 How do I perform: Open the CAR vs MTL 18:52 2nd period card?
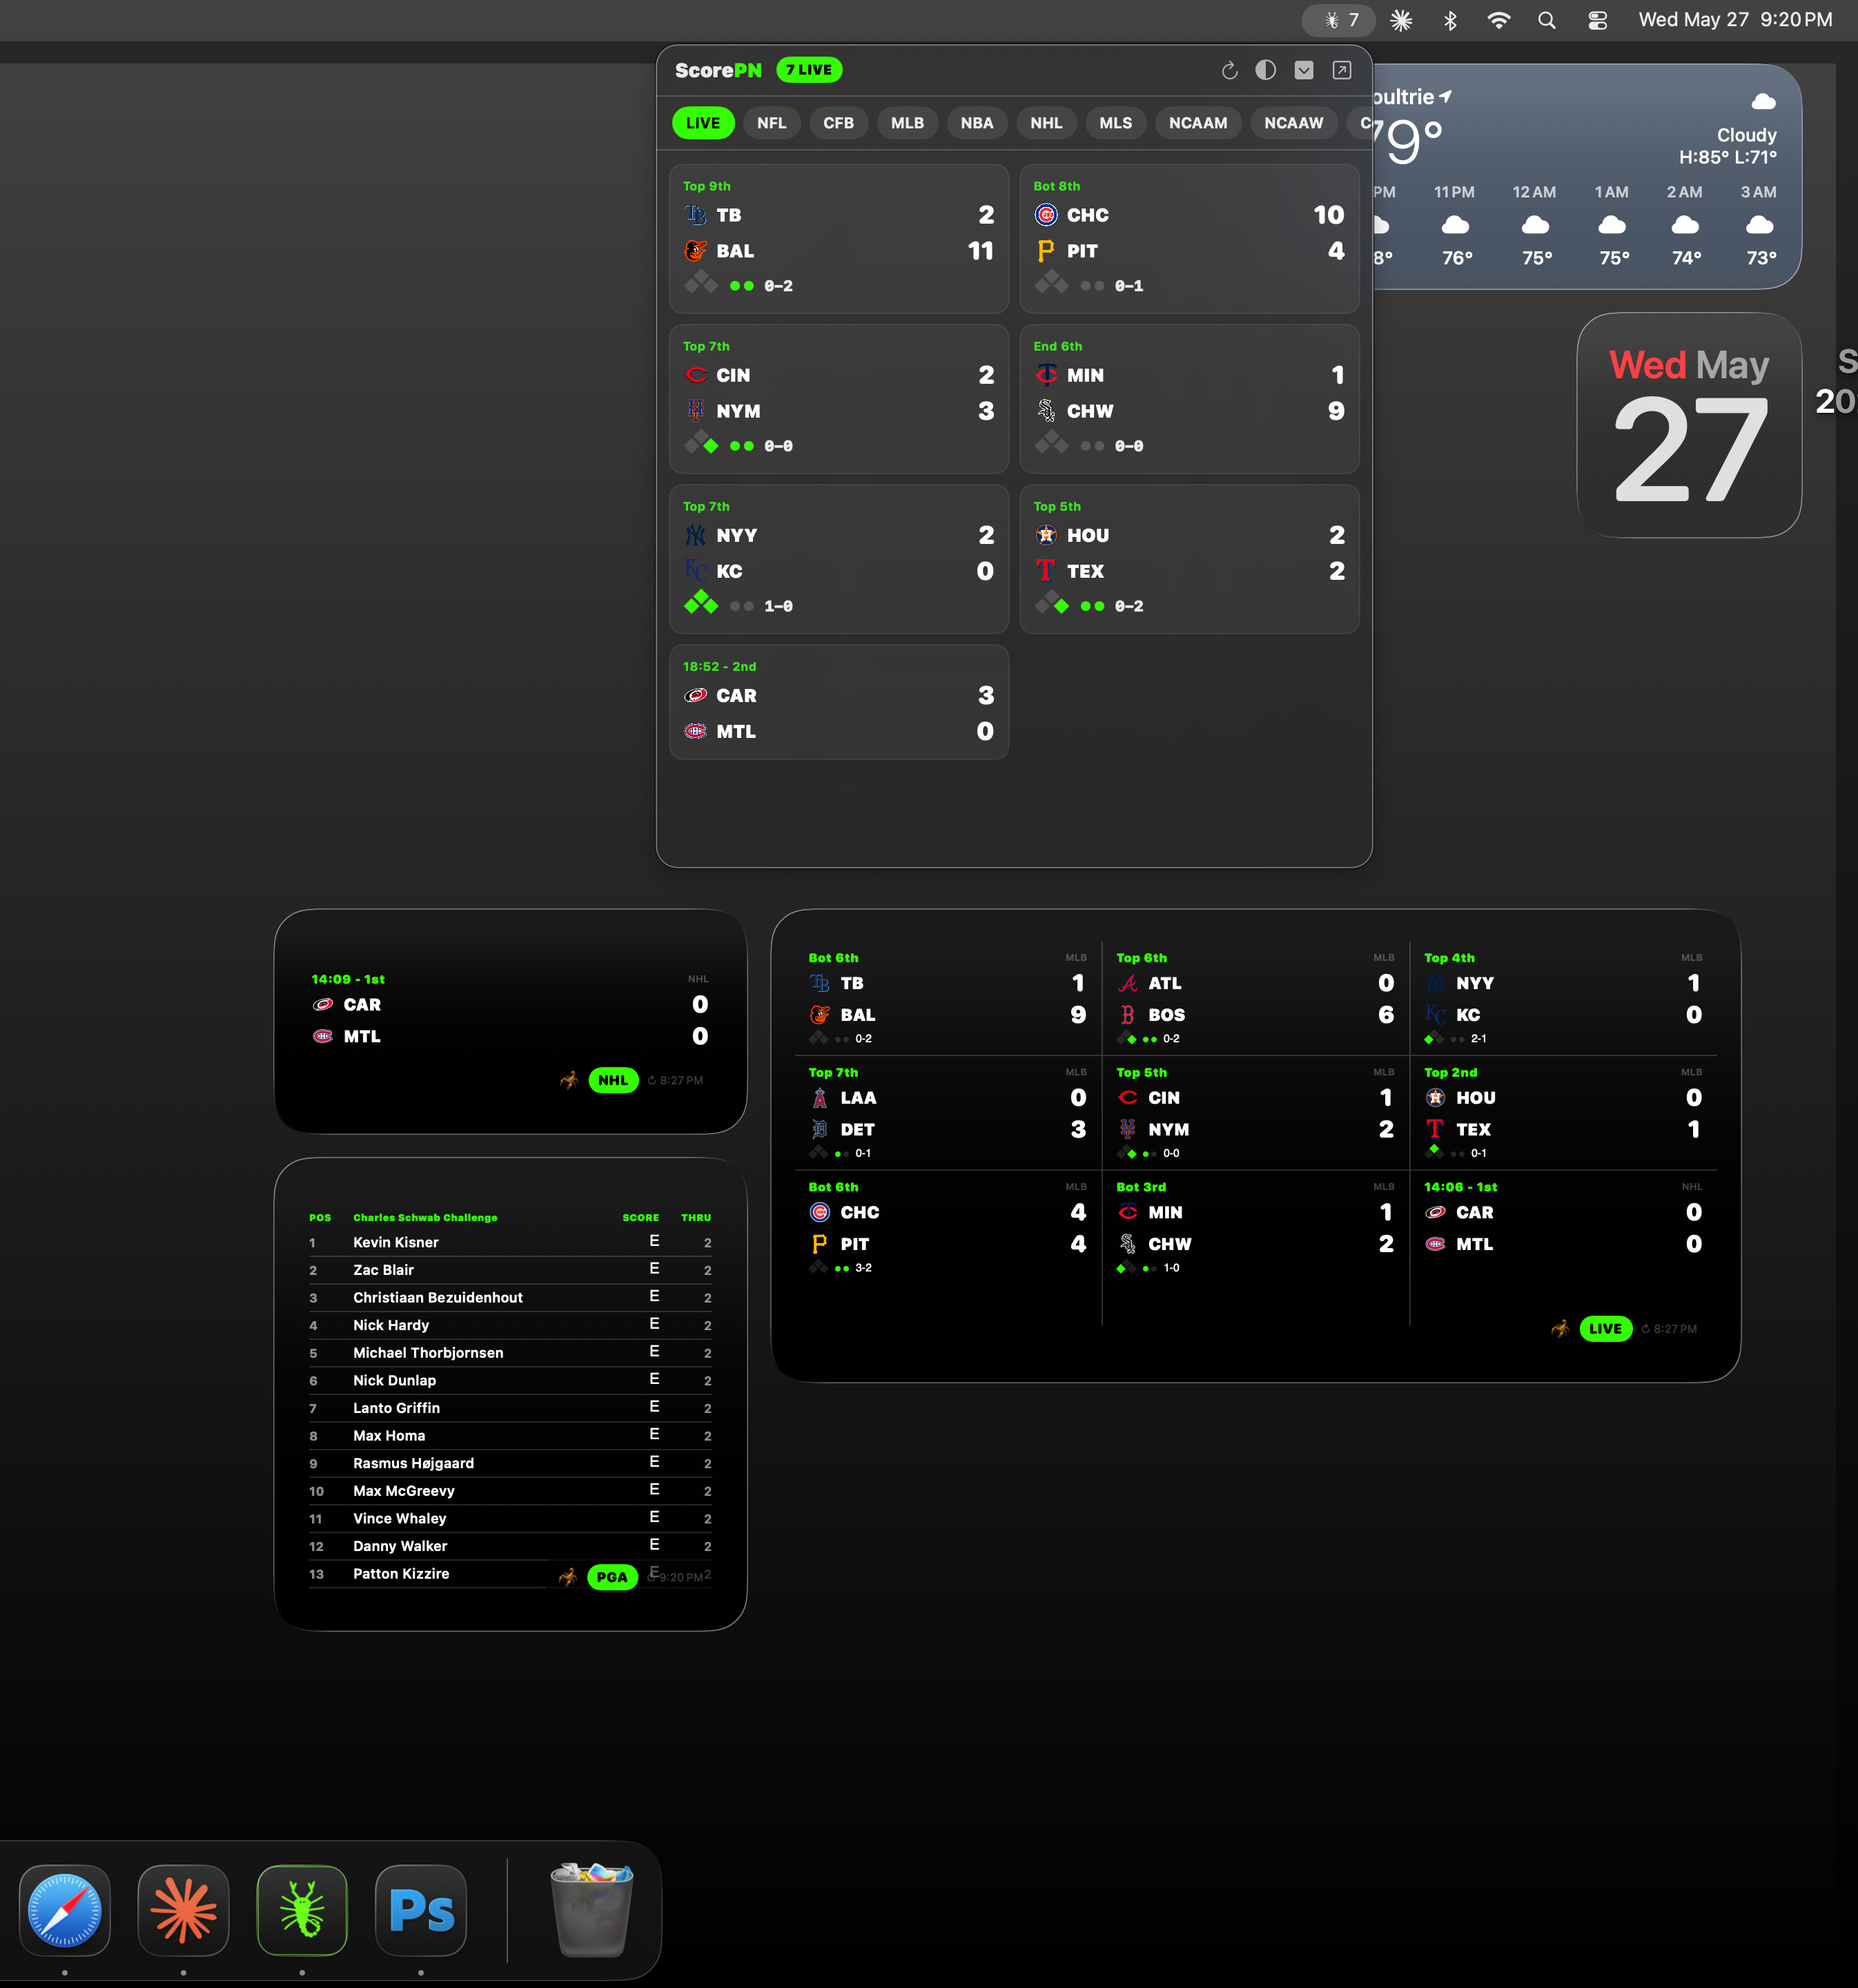pyautogui.click(x=839, y=702)
